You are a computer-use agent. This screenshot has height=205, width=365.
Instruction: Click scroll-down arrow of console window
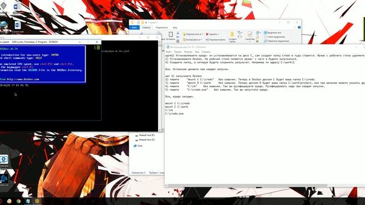[160, 130]
